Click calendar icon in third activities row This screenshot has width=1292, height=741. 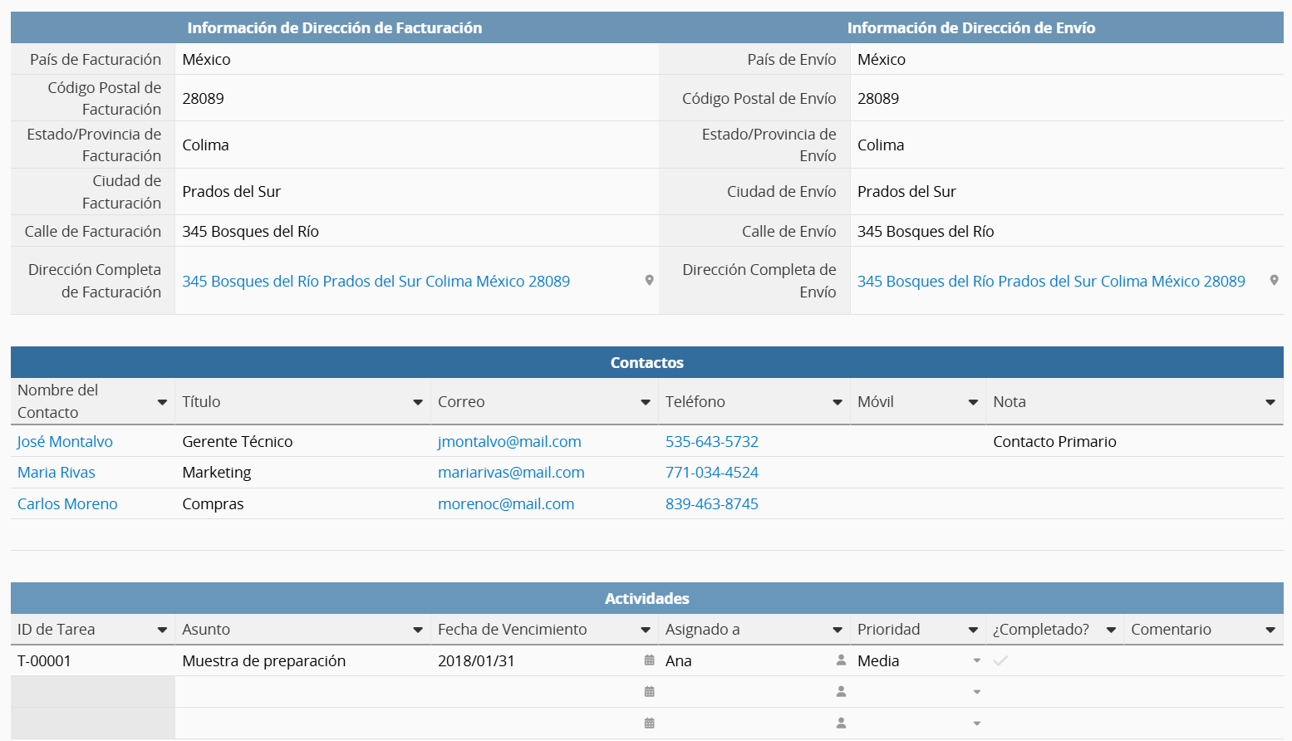coord(649,724)
